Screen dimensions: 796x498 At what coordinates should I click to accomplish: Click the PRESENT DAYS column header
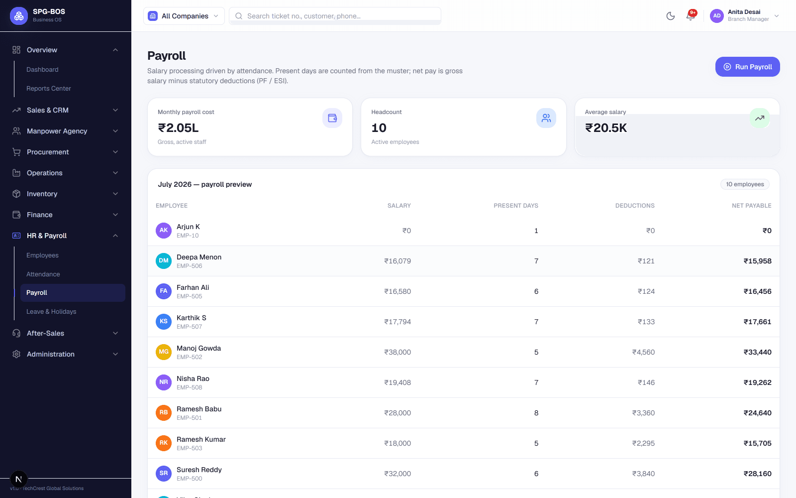click(x=516, y=206)
